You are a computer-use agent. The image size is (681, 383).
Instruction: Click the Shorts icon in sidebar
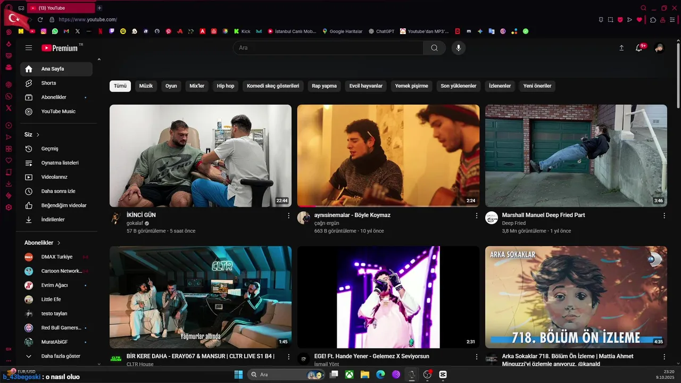point(29,83)
